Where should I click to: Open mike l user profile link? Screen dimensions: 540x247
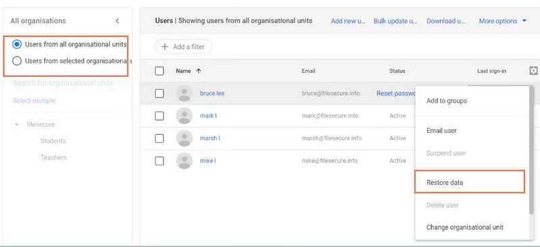(x=208, y=161)
